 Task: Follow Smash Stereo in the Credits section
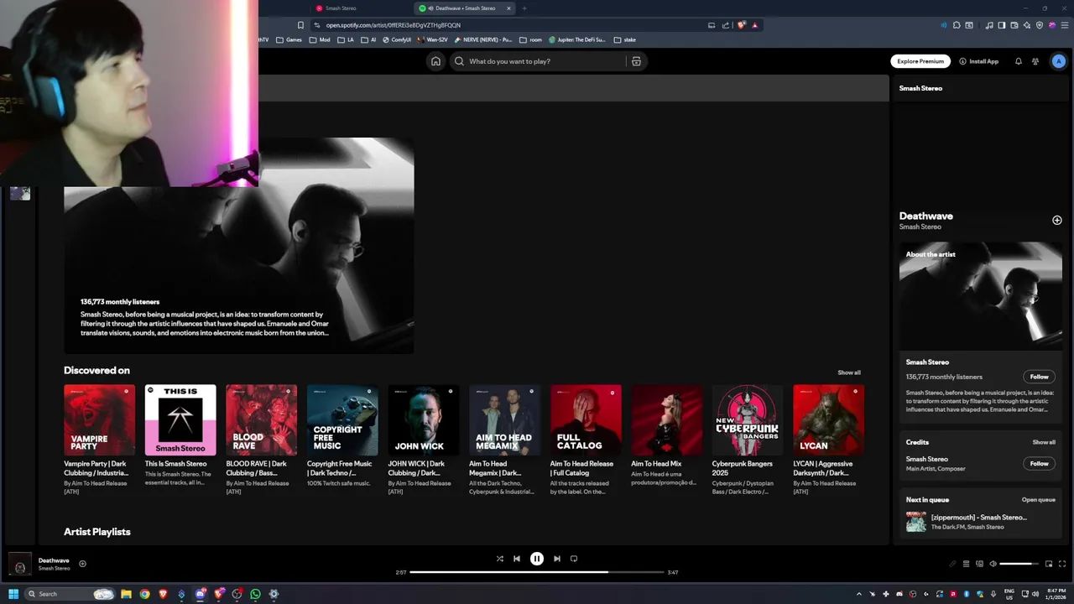[1039, 463]
